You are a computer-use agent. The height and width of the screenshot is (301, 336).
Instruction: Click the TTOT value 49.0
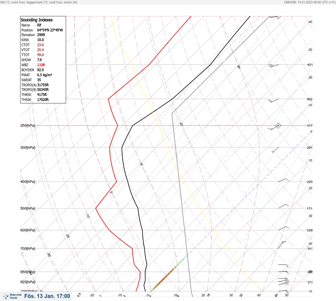41,55
